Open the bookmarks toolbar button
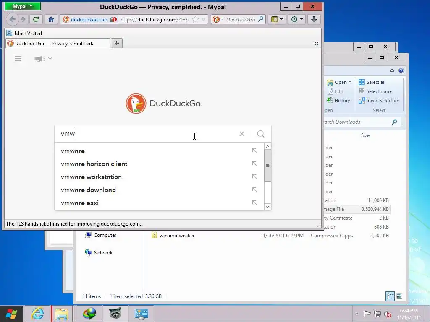This screenshot has width=430, height=322. 277,19
